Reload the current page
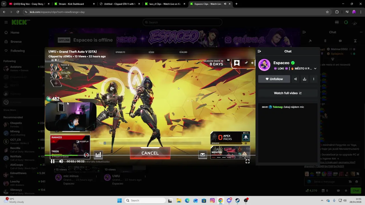The height and width of the screenshot is (205, 365). click(18, 12)
